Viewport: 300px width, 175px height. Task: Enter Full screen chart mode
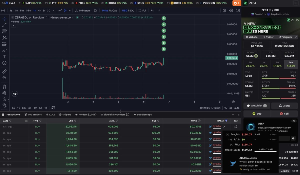(x=143, y=10)
